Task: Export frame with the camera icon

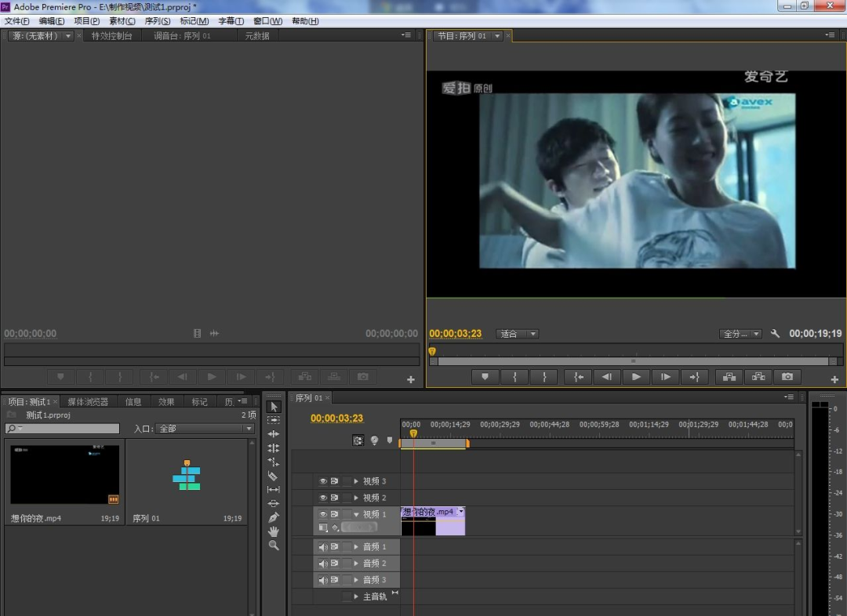Action: pyautogui.click(x=787, y=377)
